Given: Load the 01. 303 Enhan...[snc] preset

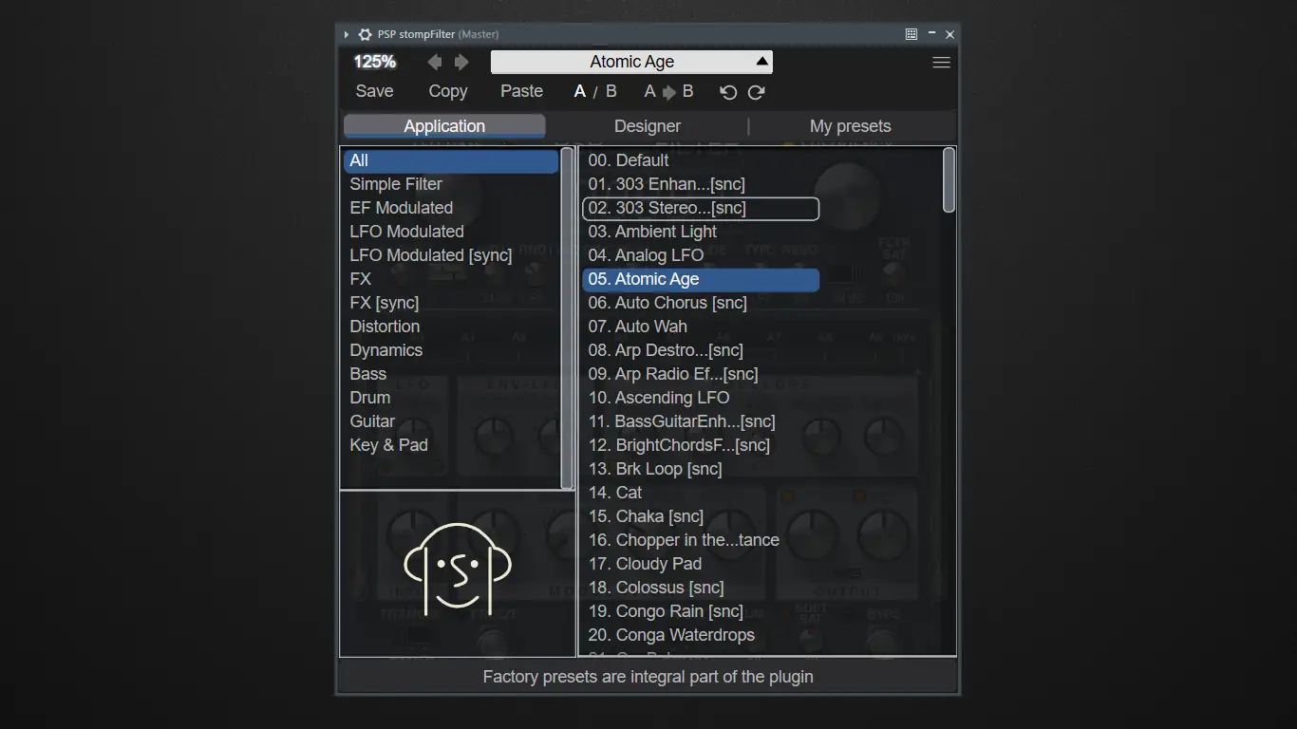Looking at the screenshot, I should coord(701,184).
